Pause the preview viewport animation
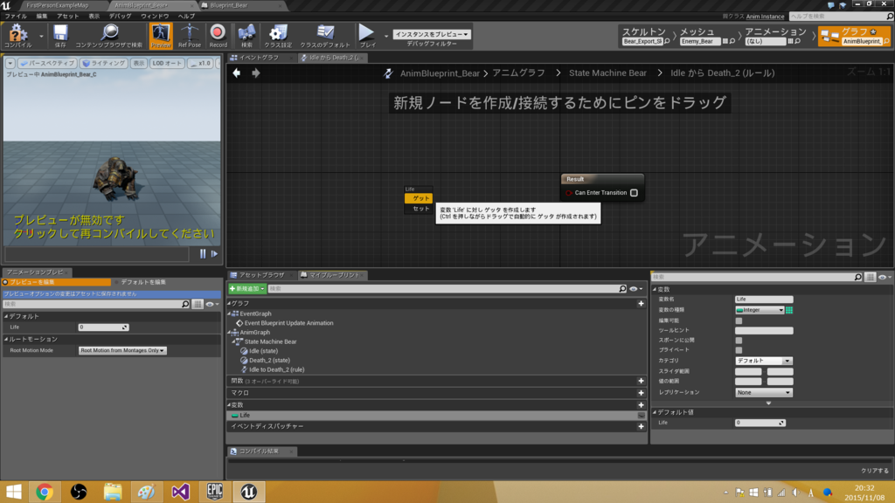The image size is (895, 503). coord(203,254)
